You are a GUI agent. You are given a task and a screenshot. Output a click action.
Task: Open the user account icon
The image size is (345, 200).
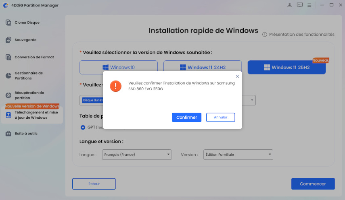290,5
